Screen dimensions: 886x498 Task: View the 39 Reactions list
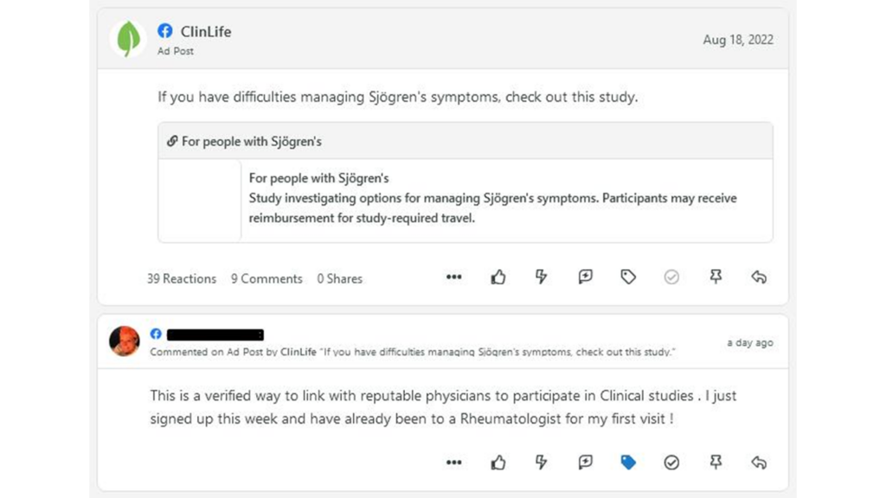(x=182, y=279)
